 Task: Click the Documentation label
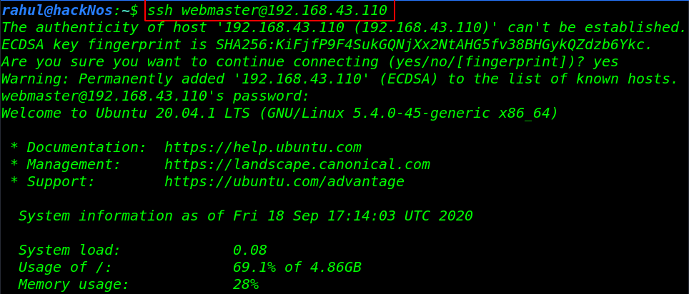tap(86, 148)
